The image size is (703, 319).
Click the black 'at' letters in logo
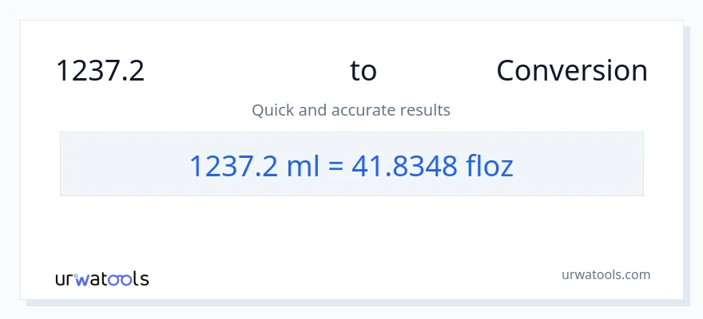(100, 280)
